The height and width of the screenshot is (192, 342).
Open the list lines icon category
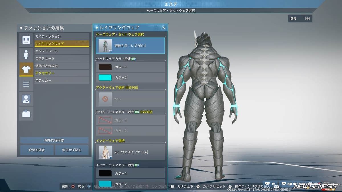pos(26,84)
